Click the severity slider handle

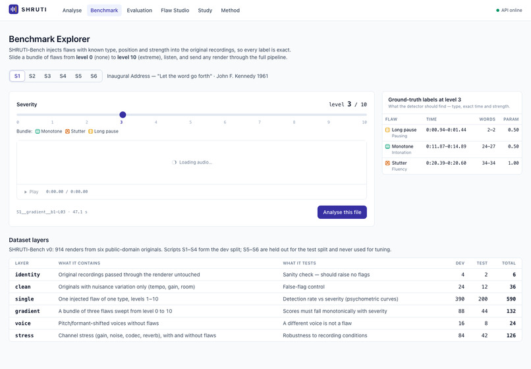[x=123, y=115]
